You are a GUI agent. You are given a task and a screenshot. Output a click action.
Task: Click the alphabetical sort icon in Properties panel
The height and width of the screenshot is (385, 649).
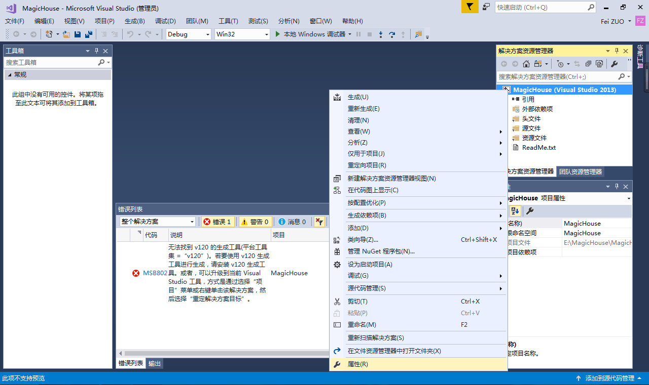[515, 211]
